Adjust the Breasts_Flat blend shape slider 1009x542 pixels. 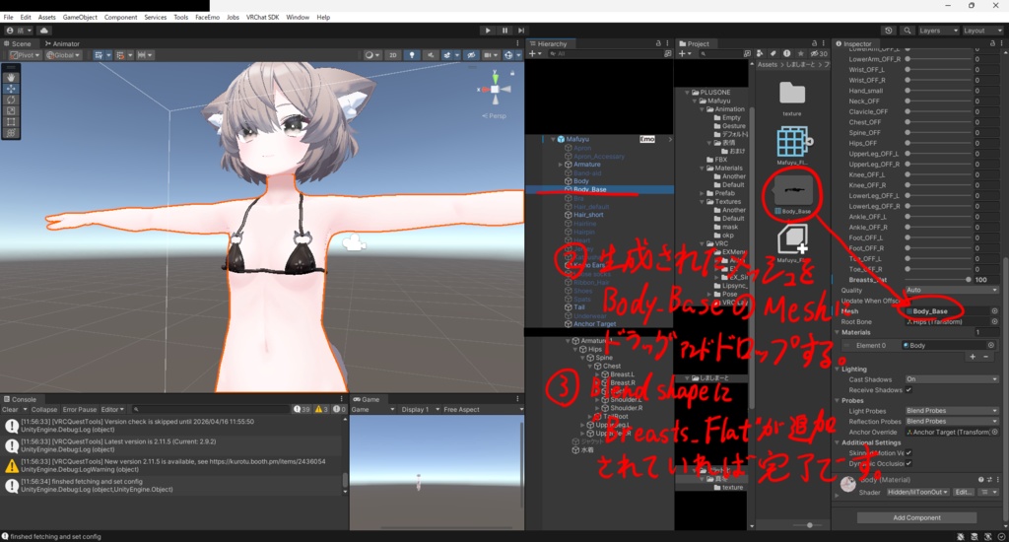point(938,280)
